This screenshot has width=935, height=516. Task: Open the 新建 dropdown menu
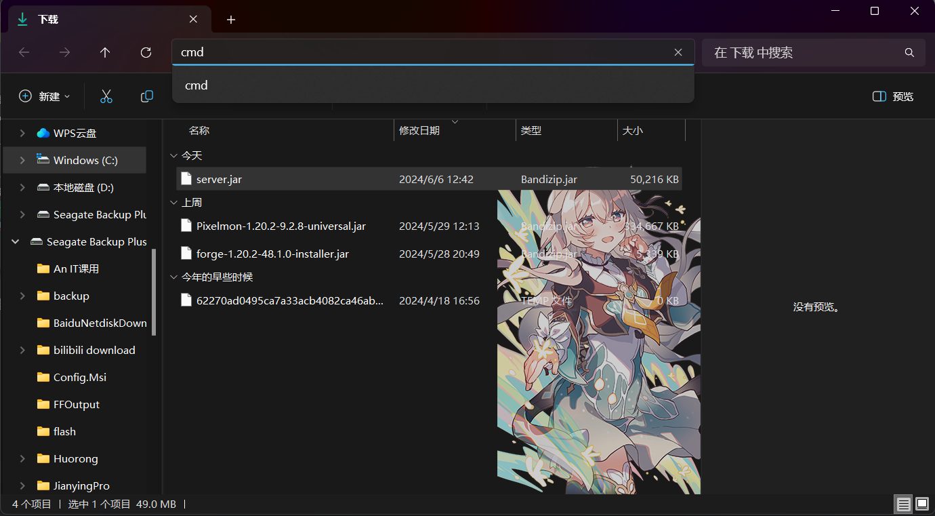pos(45,96)
